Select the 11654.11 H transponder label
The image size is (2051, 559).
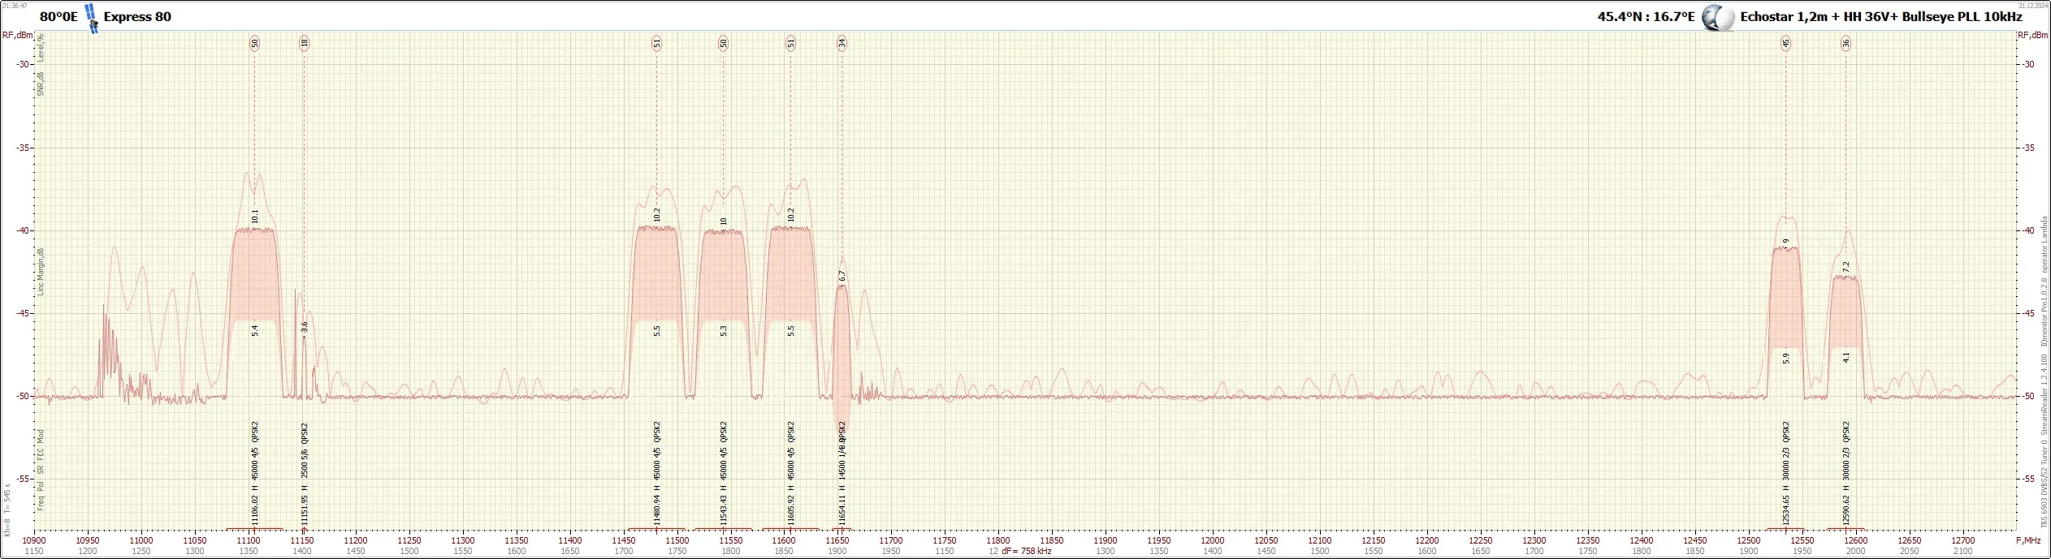pos(842,505)
